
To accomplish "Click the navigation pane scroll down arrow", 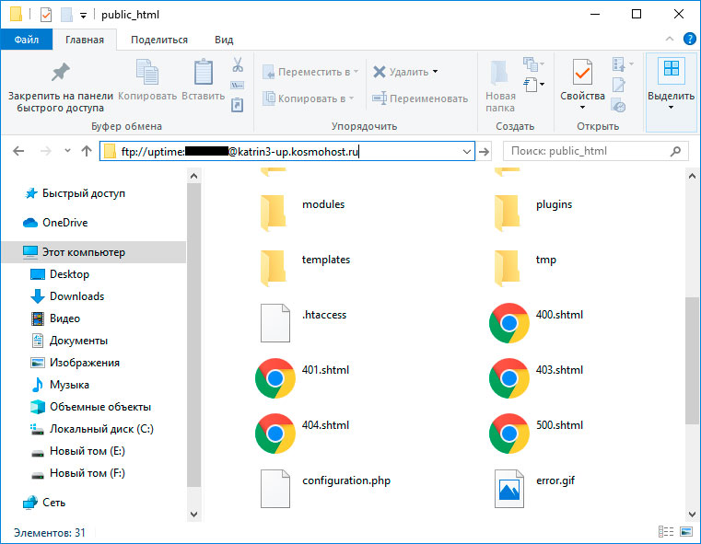I will (x=193, y=514).
